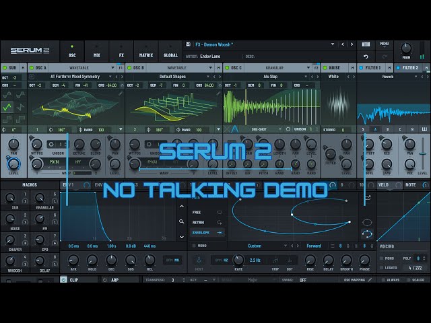The image size is (431, 323).
Task: Go to next OSC C sample
Action: [317, 77]
